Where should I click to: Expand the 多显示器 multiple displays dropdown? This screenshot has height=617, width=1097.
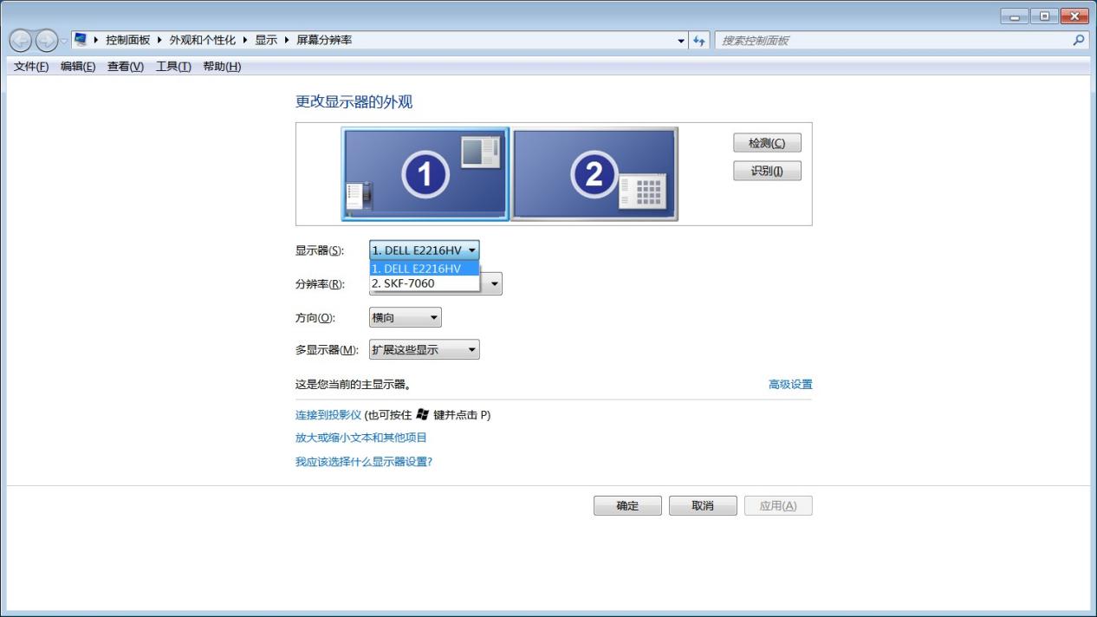424,350
